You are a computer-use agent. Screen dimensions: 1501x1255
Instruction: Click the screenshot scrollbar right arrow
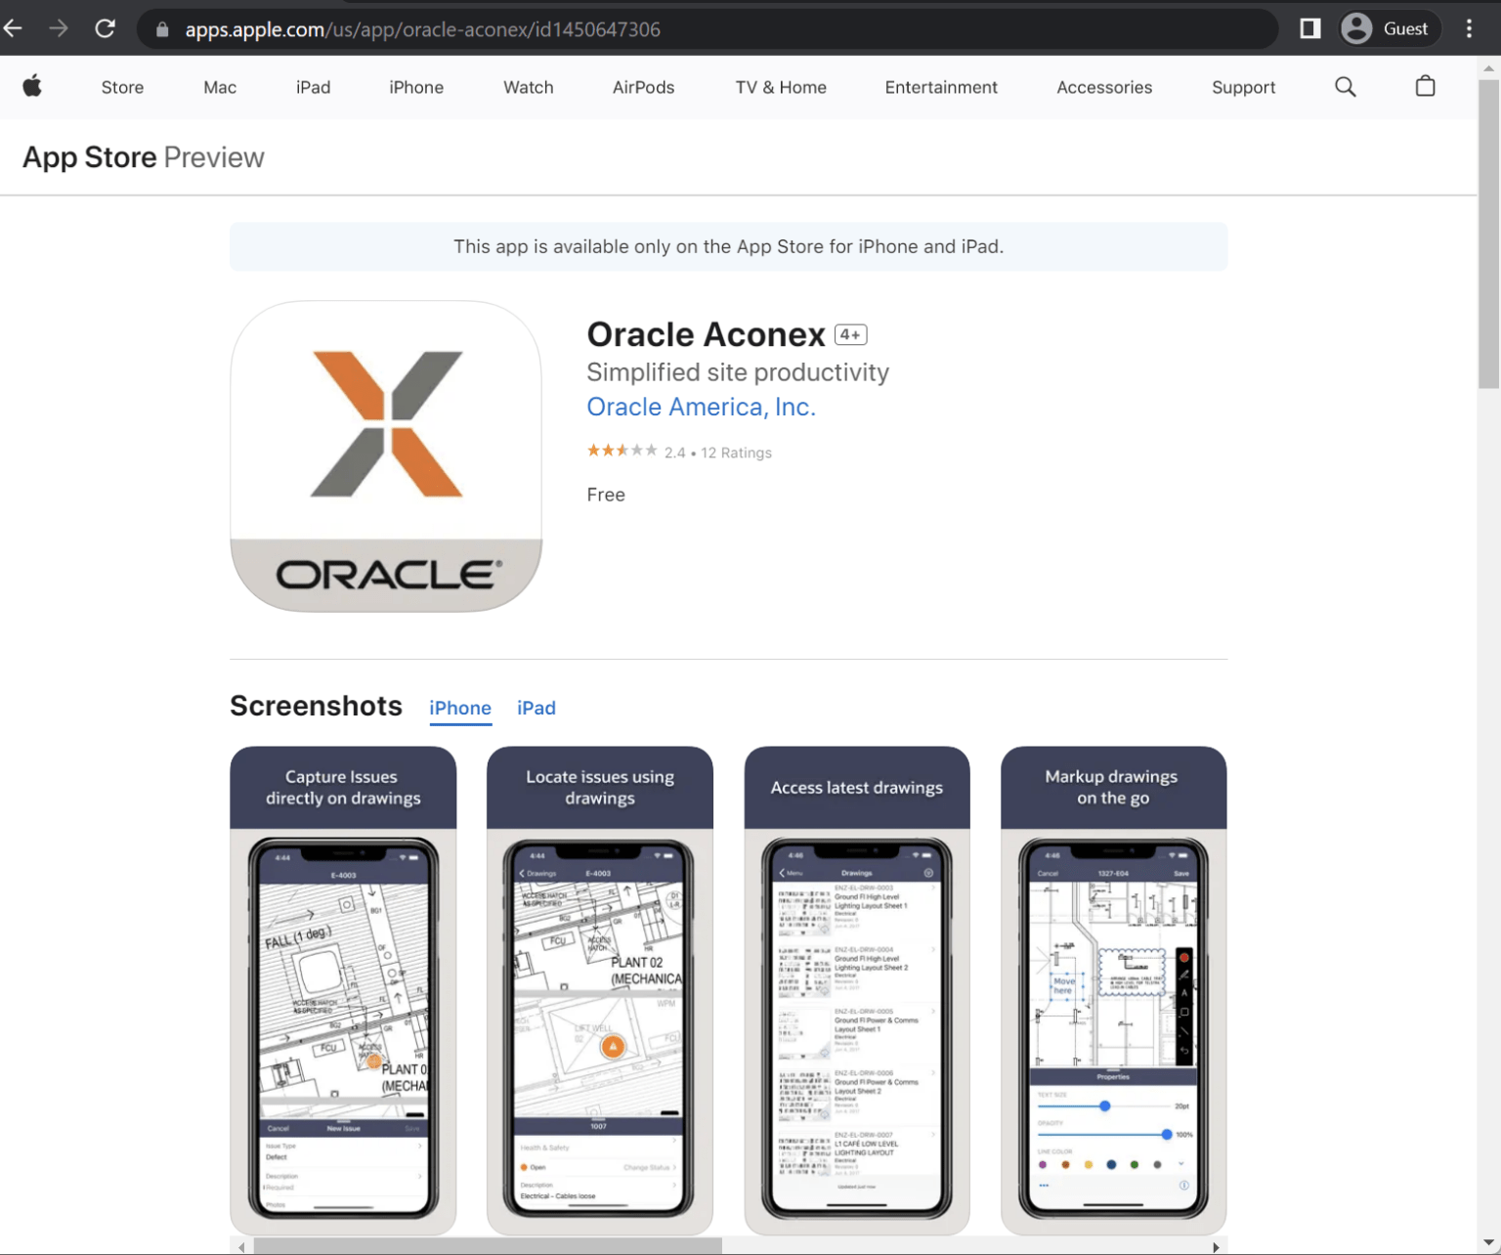pos(1215,1246)
